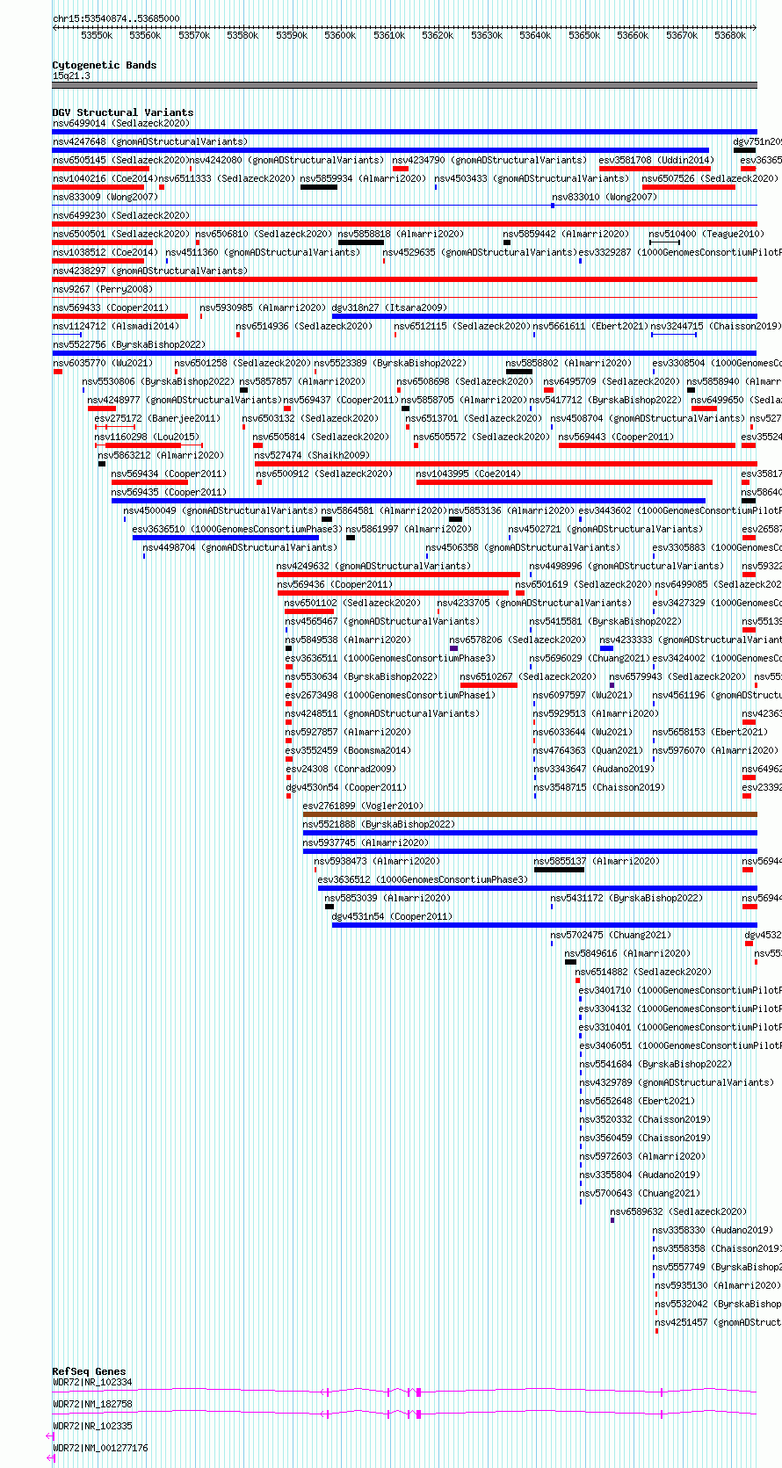782x1468 pixels.
Task: Select nsv6505145 (Sedlazeck2020) label
Action: pos(120,160)
